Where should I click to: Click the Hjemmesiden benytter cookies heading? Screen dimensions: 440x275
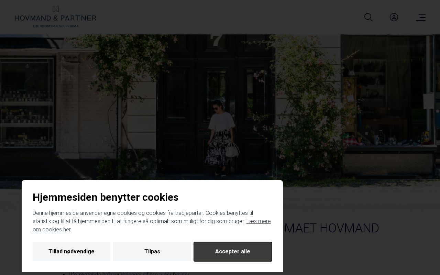click(106, 197)
